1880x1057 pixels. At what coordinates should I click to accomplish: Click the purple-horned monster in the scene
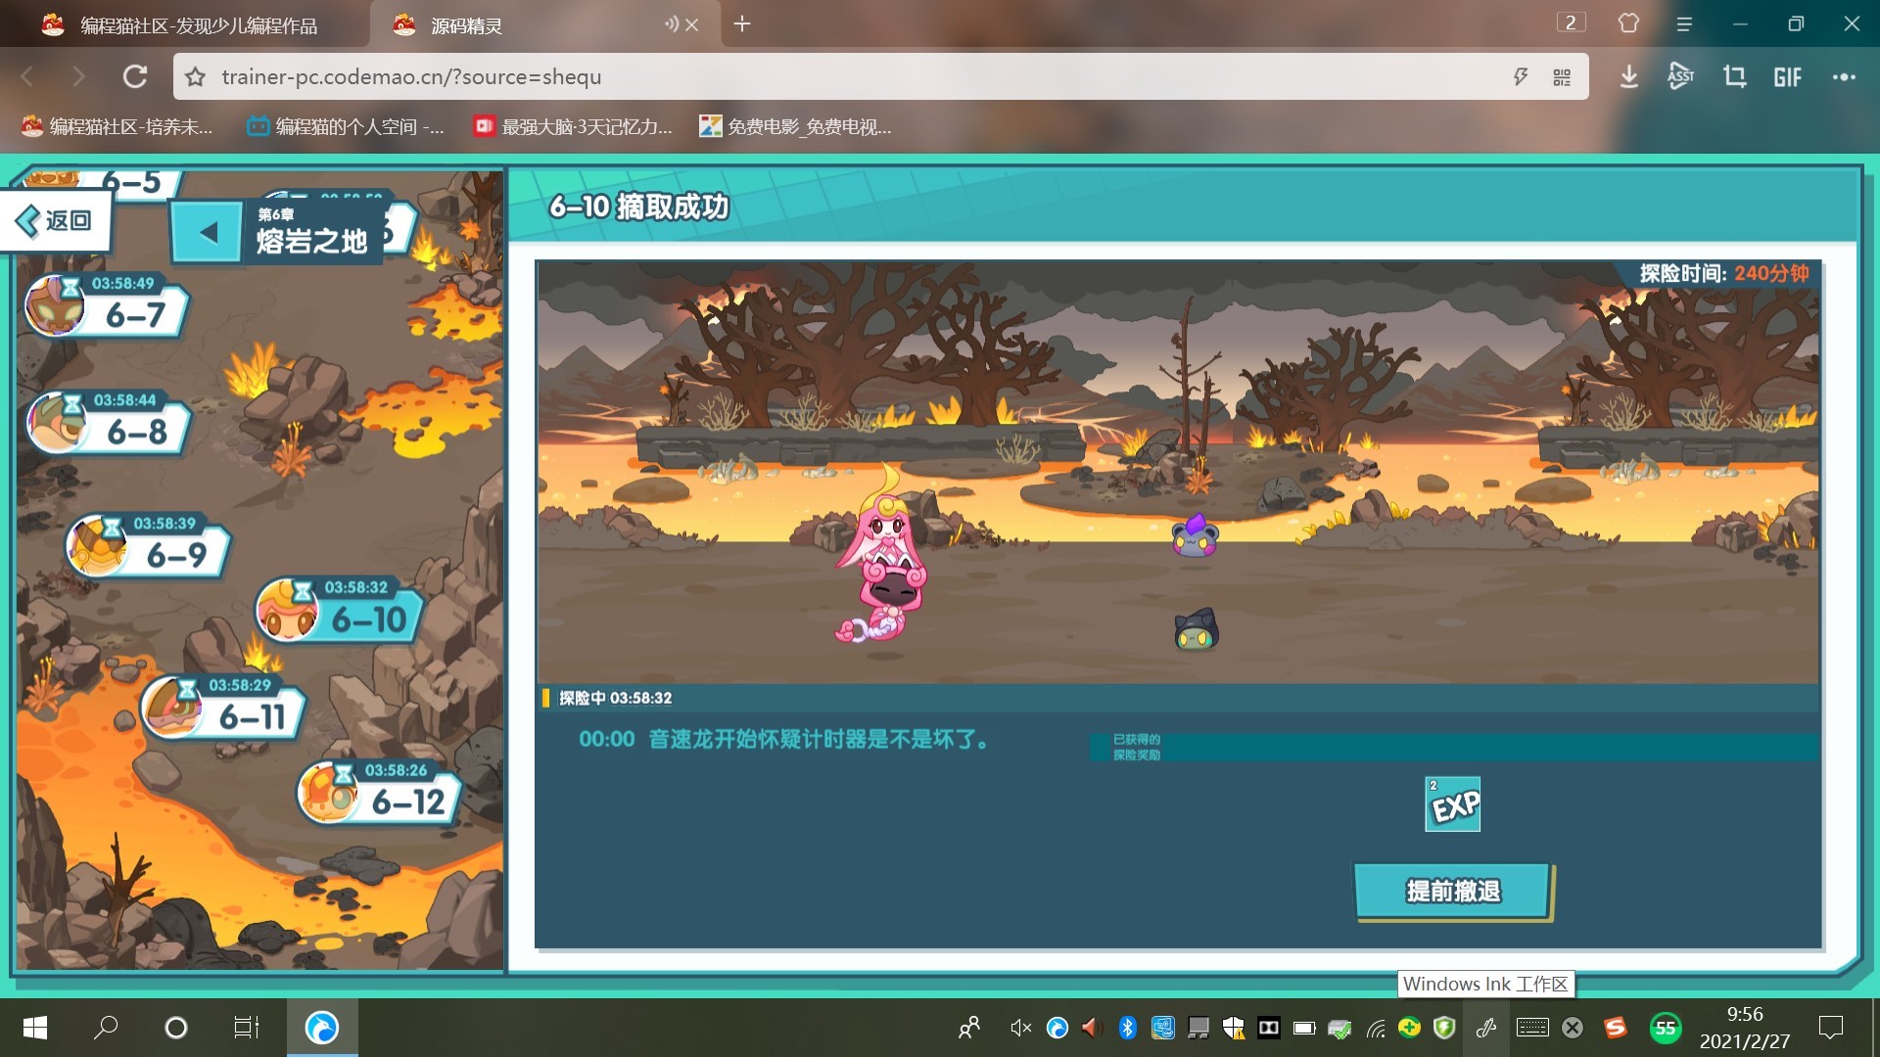(x=1195, y=535)
